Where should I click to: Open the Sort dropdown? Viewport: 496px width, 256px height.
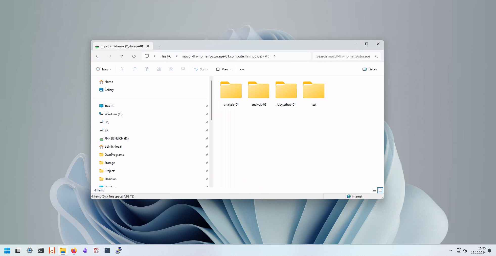point(201,69)
